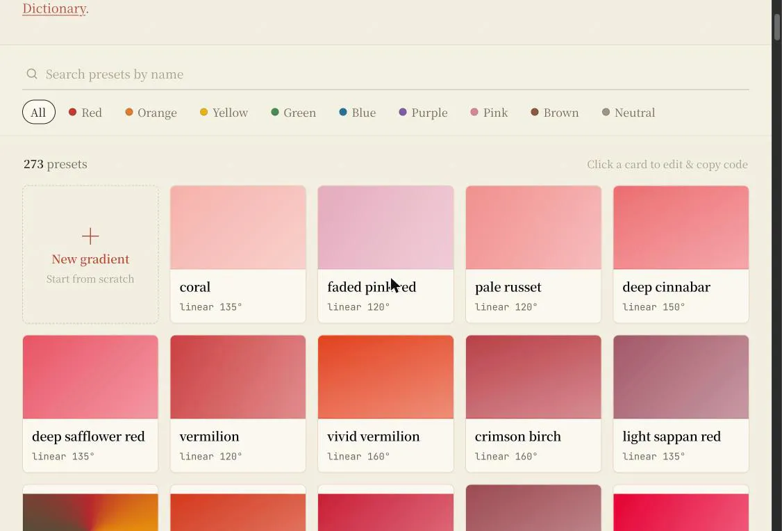Click the 273 presets count

pyautogui.click(x=56, y=164)
